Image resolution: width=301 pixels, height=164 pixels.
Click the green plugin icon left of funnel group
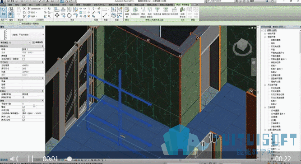(x=135, y=9)
